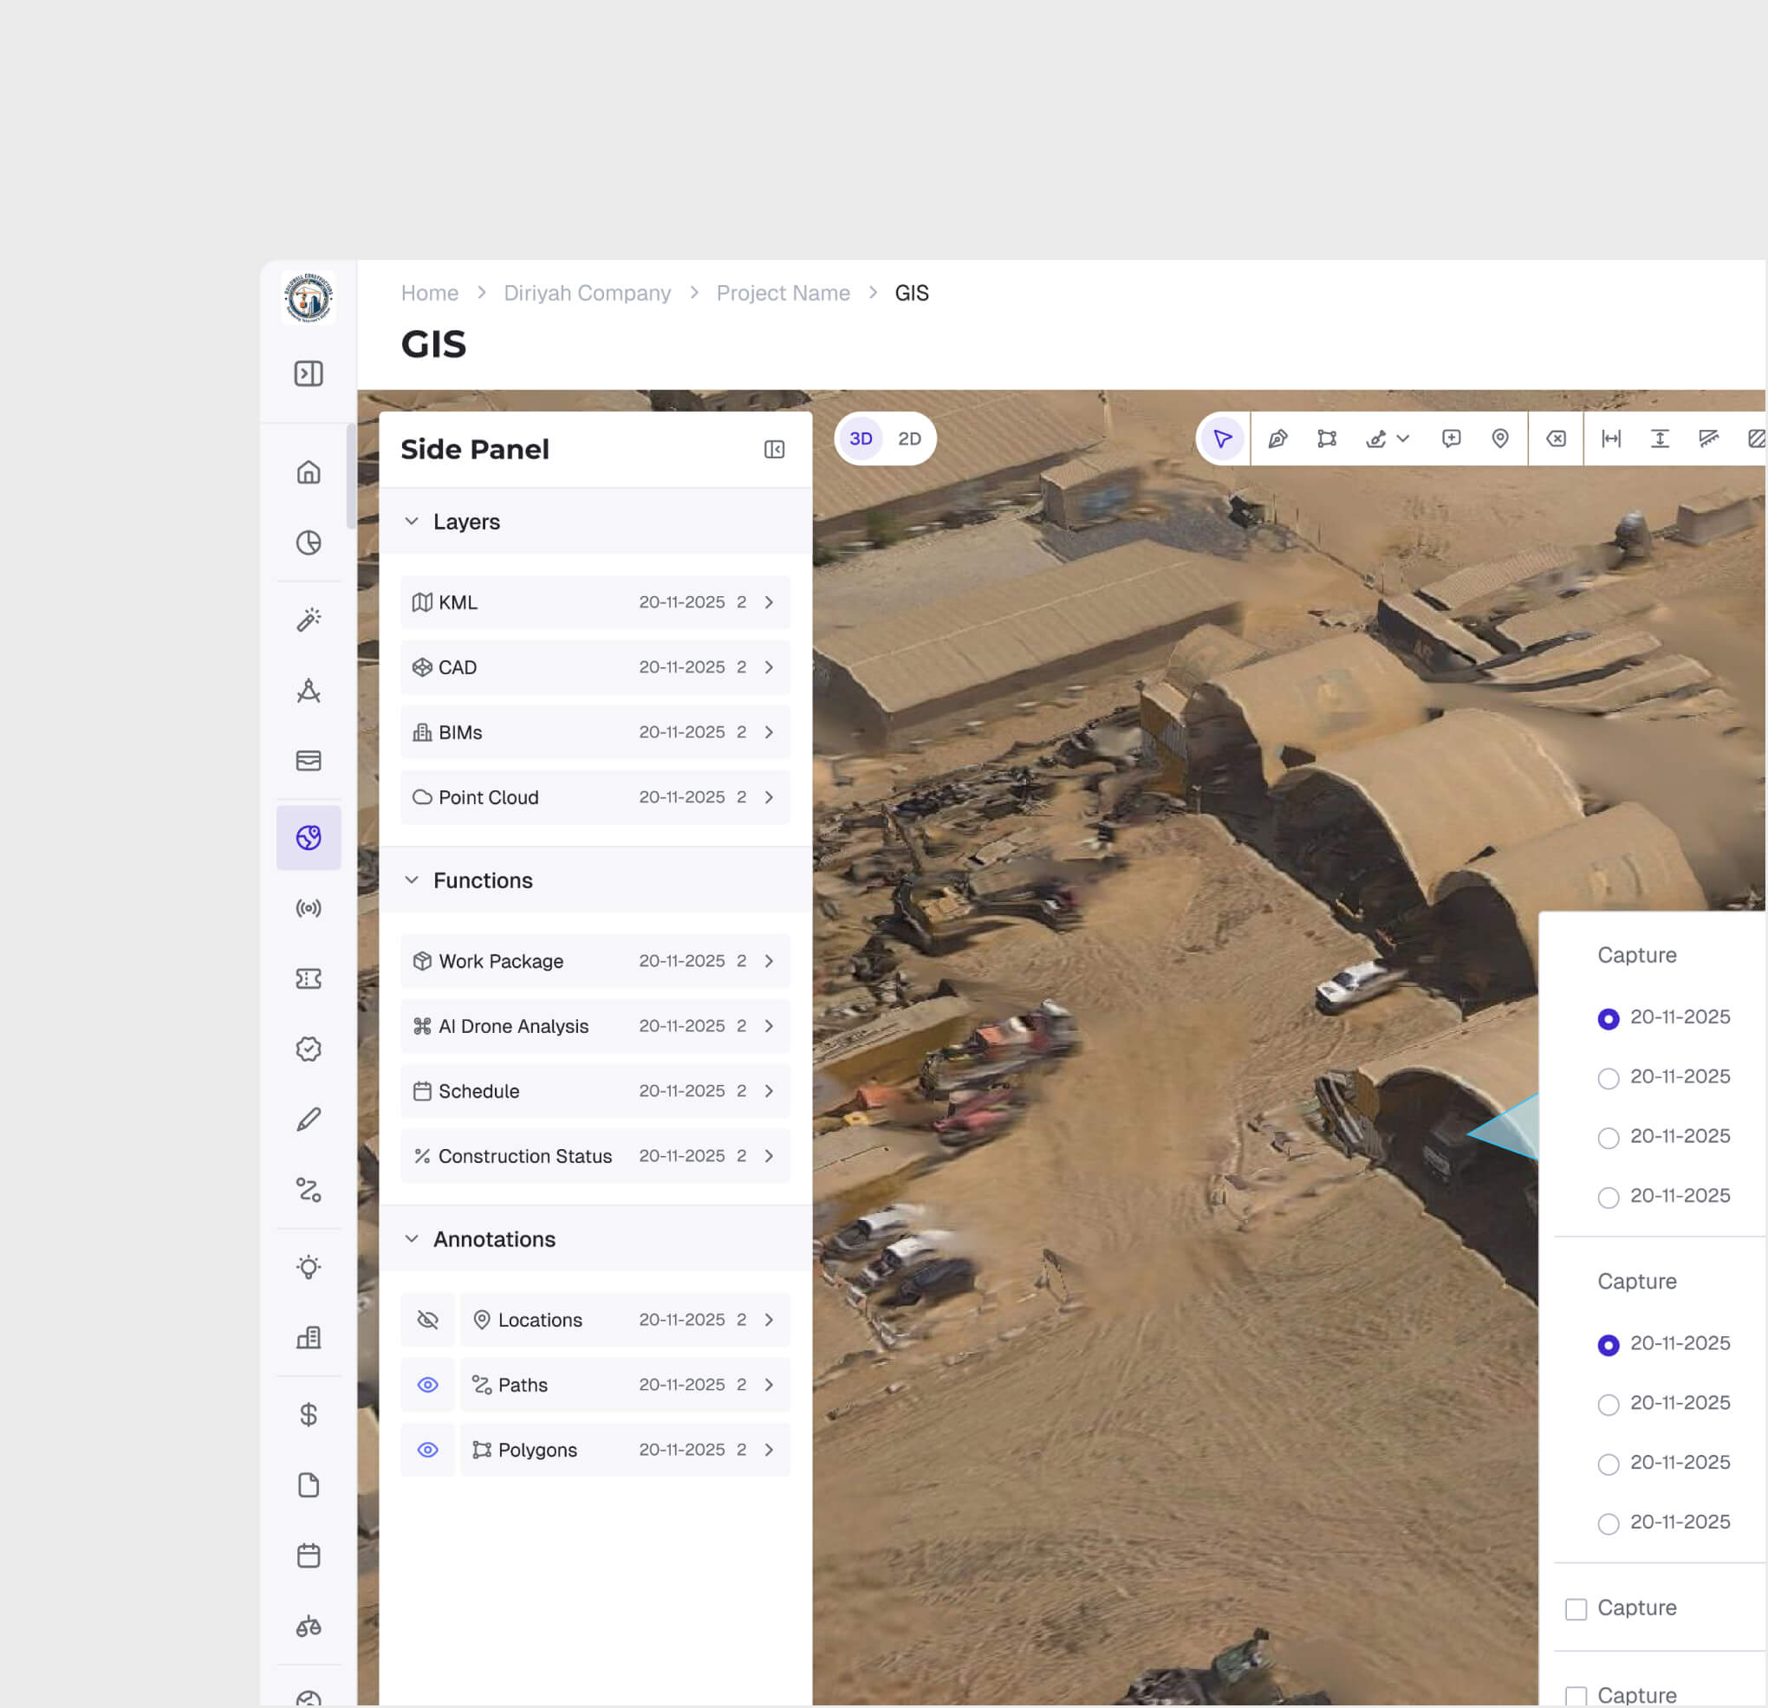Viewport: 1768px width, 1708px height.
Task: Select the horizontal distance measurement tool
Action: click(x=1611, y=439)
